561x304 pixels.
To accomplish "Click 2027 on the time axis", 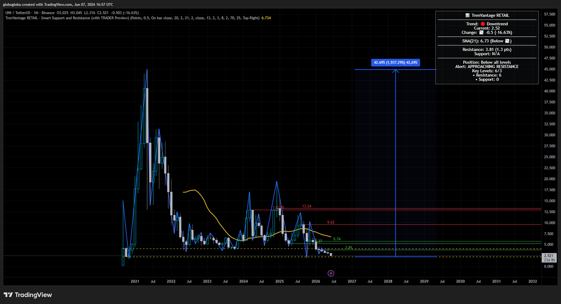I will click(352, 282).
